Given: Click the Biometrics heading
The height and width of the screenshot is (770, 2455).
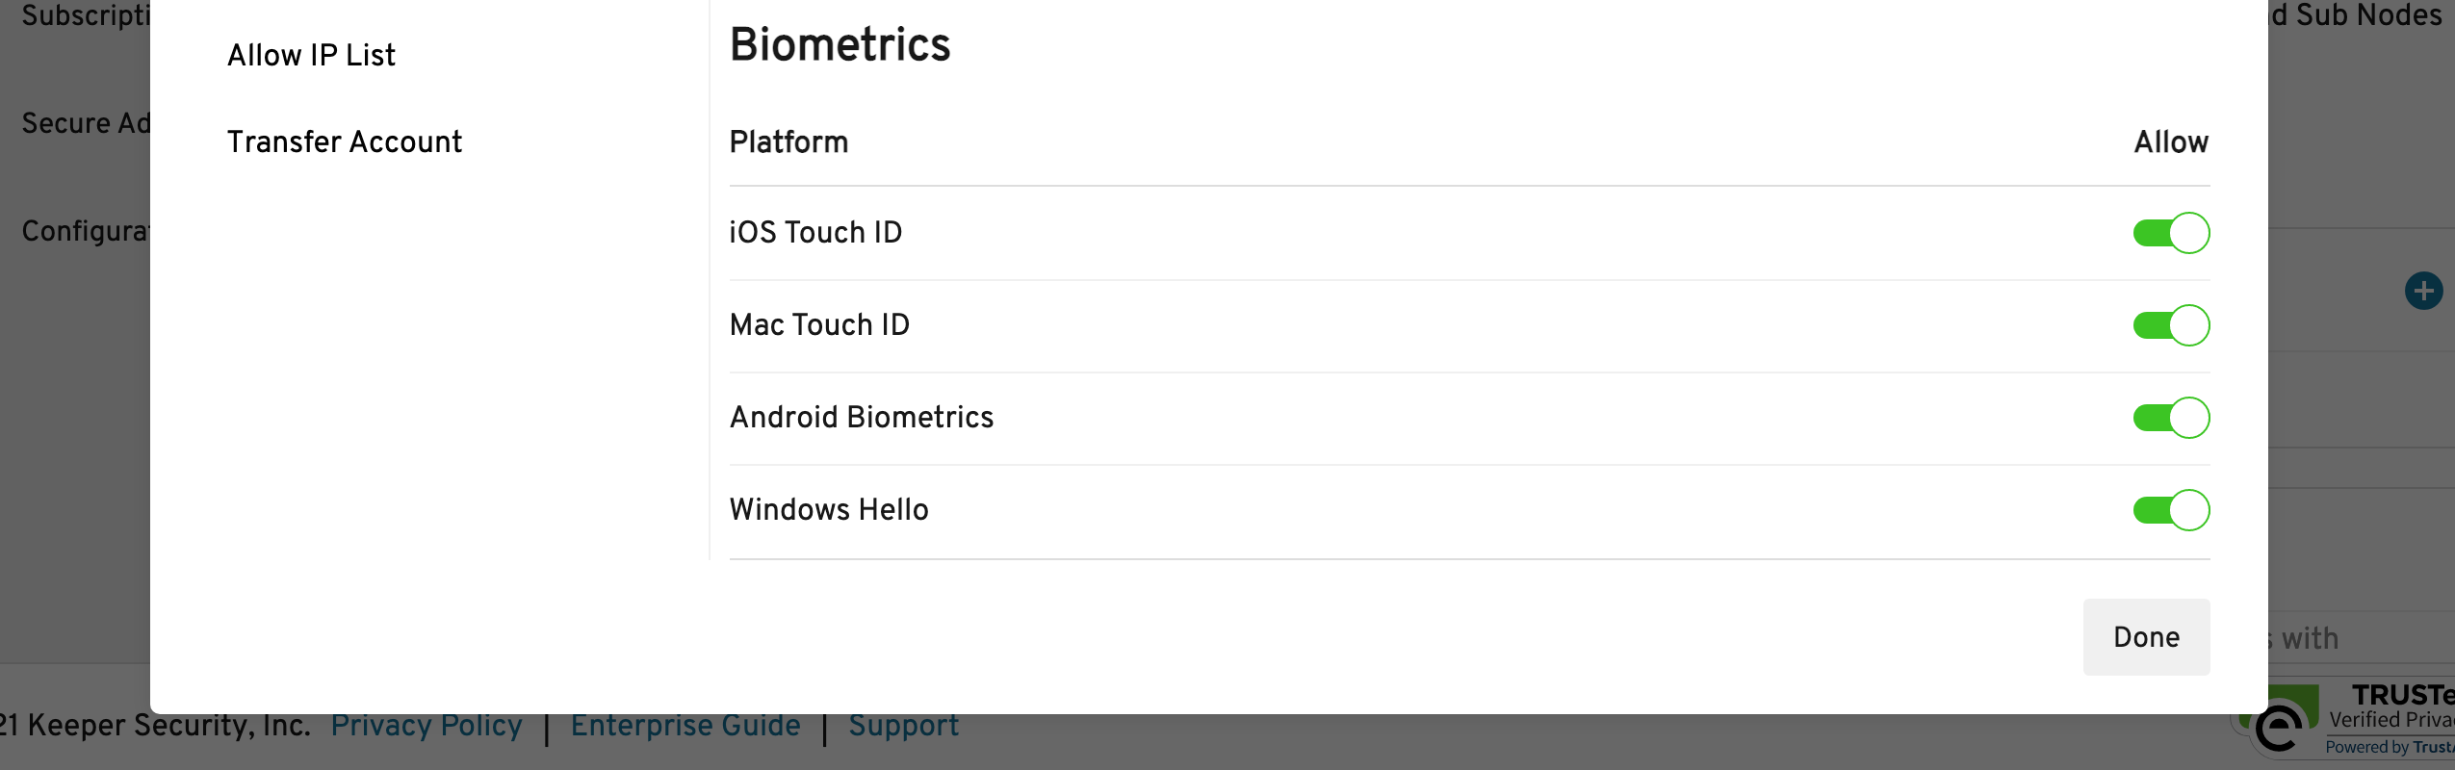Looking at the screenshot, I should (840, 45).
